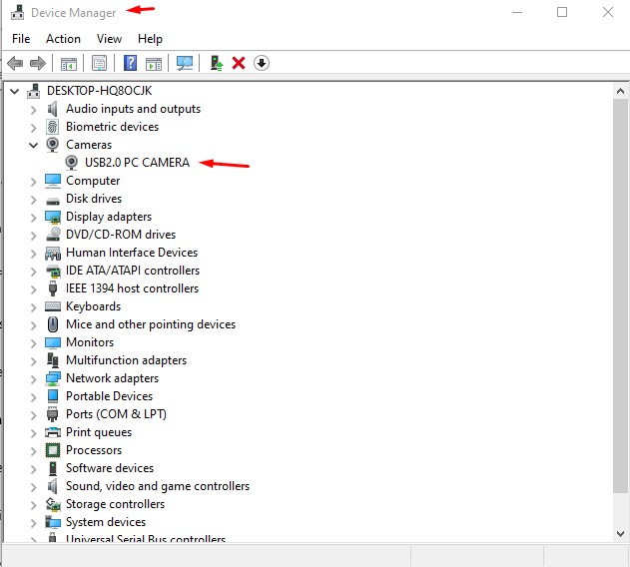The image size is (630, 567).
Task: Select the Portable Devices category
Action: click(109, 396)
